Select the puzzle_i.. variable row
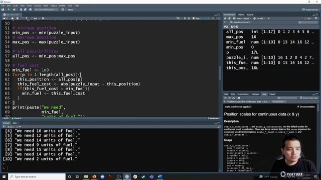Screen dimensions: 321x180 point(271,57)
